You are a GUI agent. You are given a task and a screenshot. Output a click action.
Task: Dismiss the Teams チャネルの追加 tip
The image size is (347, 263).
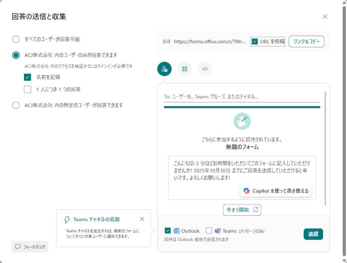[x=142, y=219]
